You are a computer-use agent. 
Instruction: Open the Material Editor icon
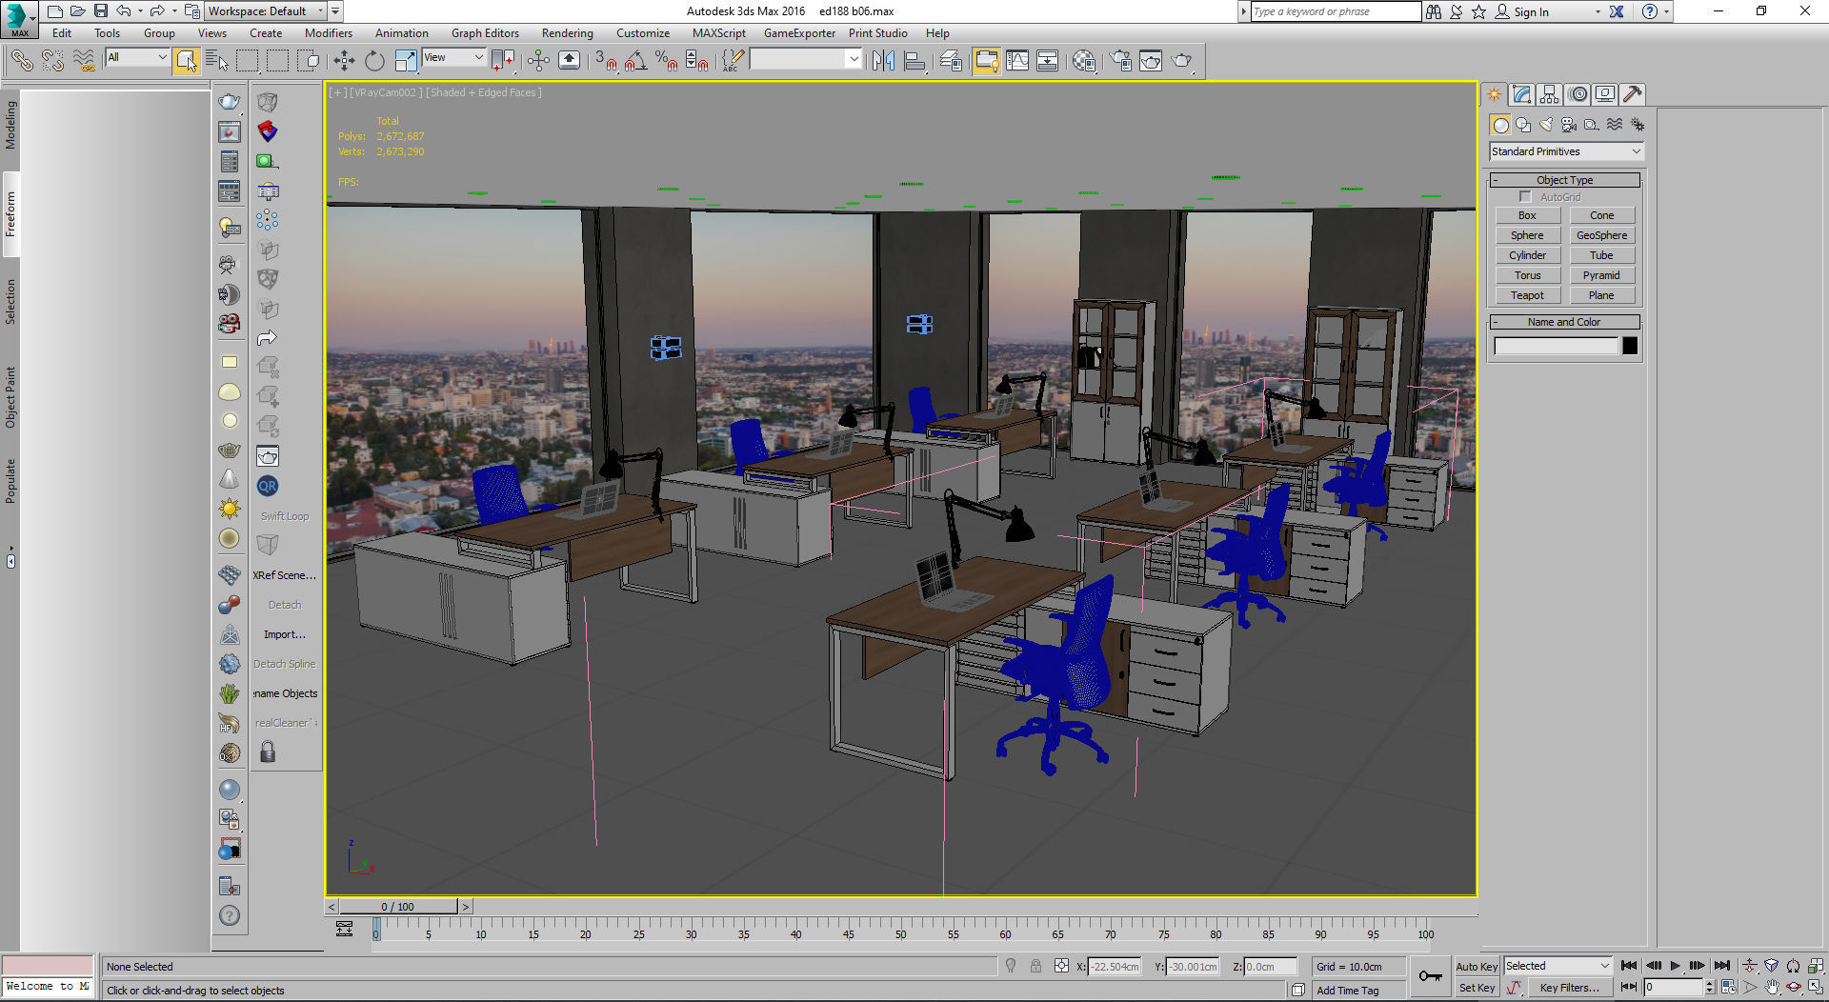(1084, 61)
